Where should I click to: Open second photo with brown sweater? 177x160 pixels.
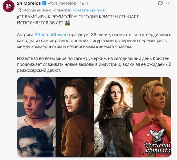click(75, 117)
